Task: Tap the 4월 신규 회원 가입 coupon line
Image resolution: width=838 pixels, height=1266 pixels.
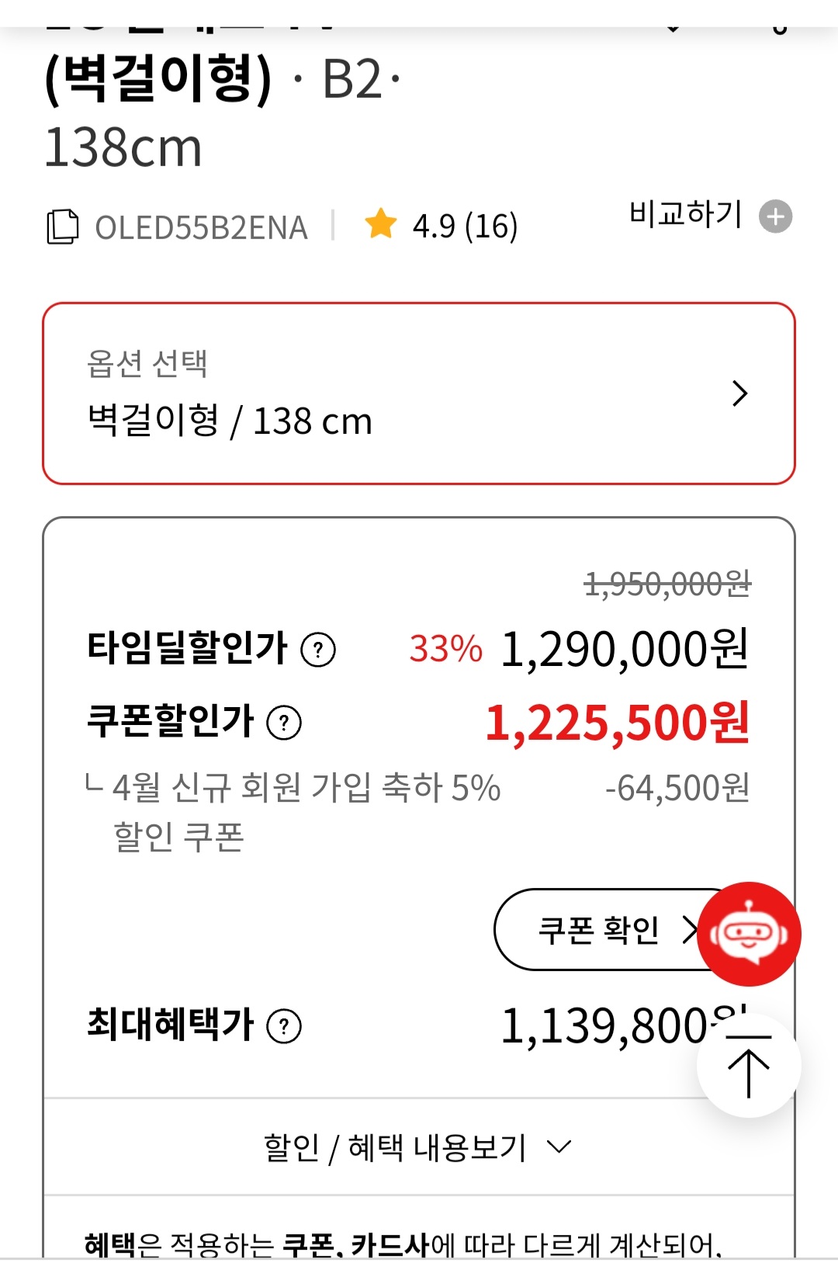Action: click(305, 789)
